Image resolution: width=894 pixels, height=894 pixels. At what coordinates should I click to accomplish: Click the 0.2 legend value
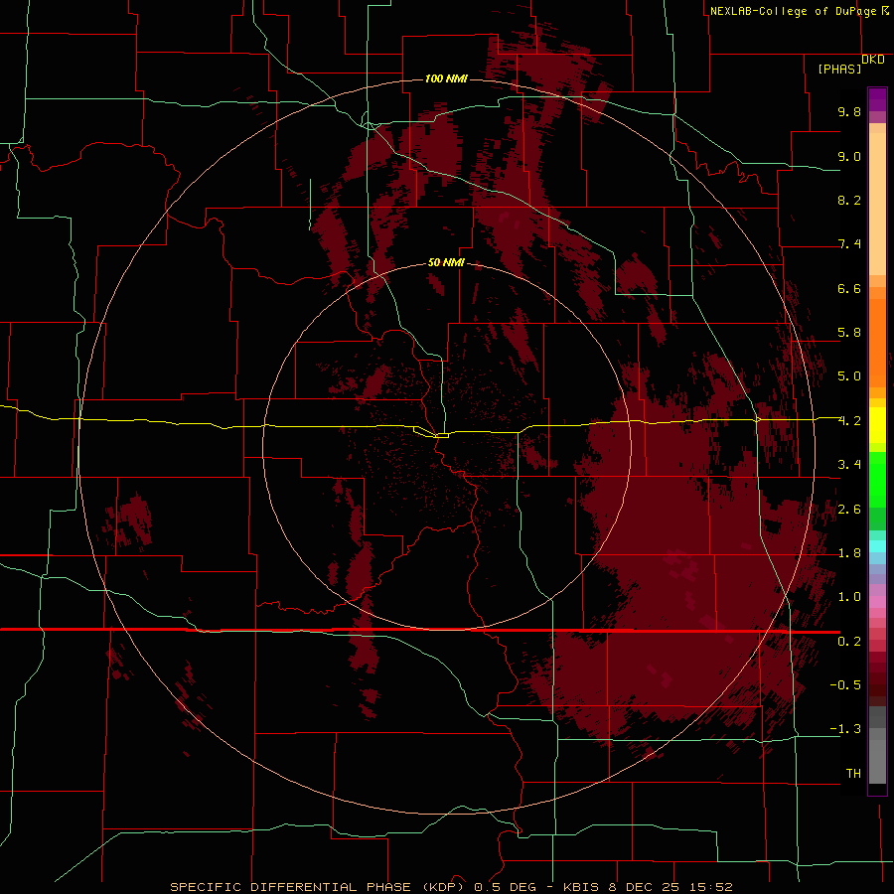click(849, 642)
